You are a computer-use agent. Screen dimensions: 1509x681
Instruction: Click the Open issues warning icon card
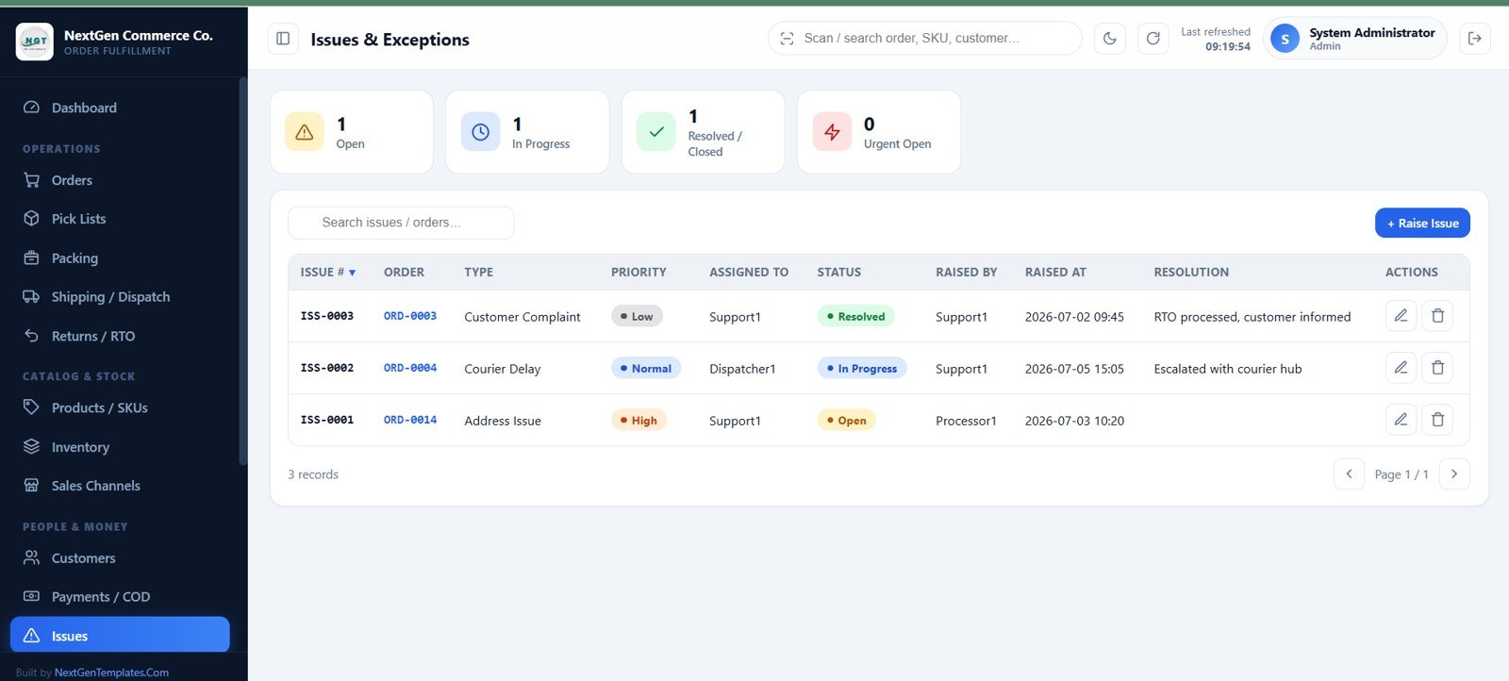pos(305,132)
